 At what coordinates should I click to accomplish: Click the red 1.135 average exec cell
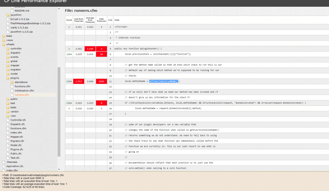[90, 49]
